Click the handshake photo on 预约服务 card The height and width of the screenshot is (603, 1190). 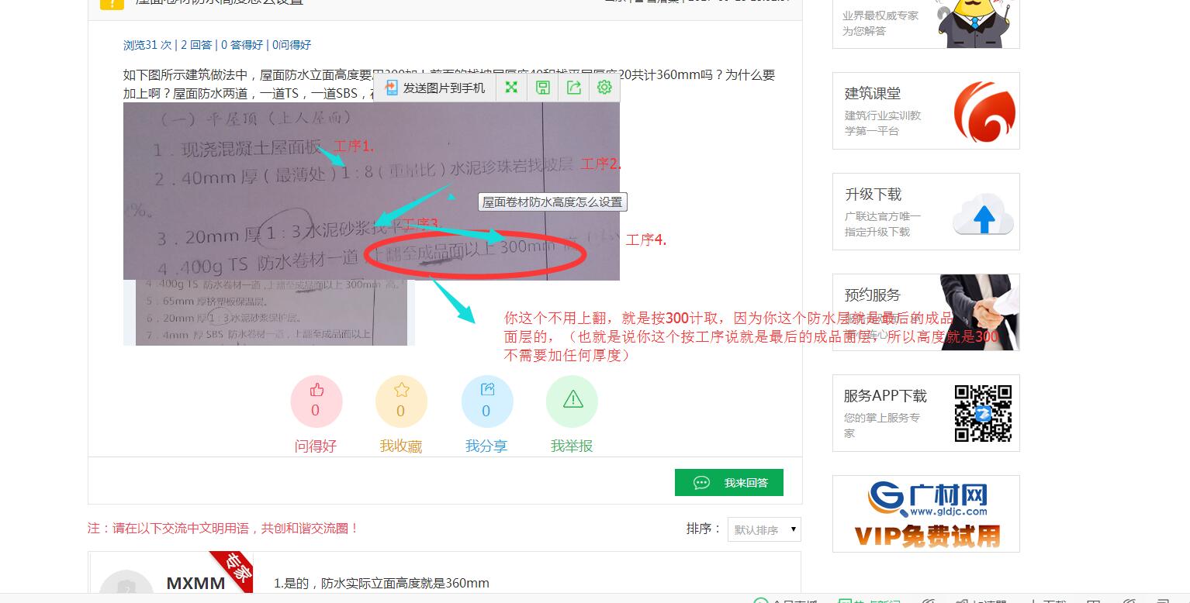(979, 312)
